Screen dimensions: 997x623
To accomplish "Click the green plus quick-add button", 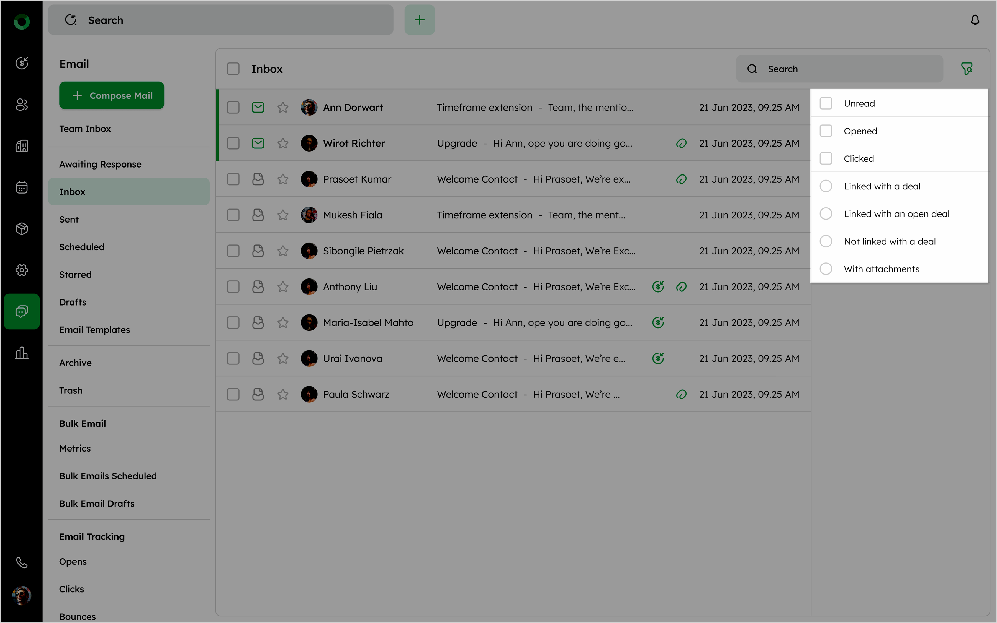I will [x=419, y=20].
